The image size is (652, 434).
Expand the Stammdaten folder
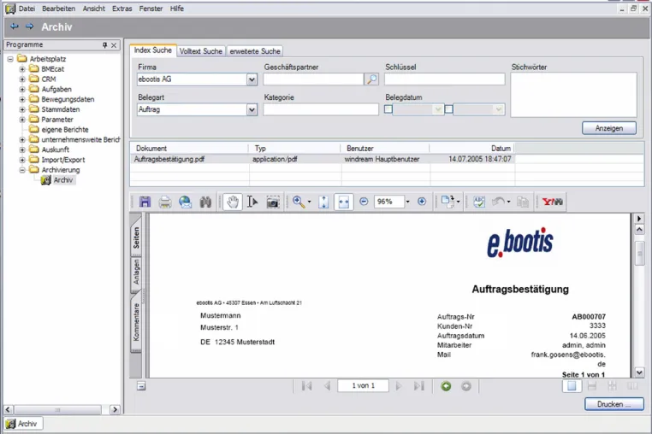(x=22, y=109)
